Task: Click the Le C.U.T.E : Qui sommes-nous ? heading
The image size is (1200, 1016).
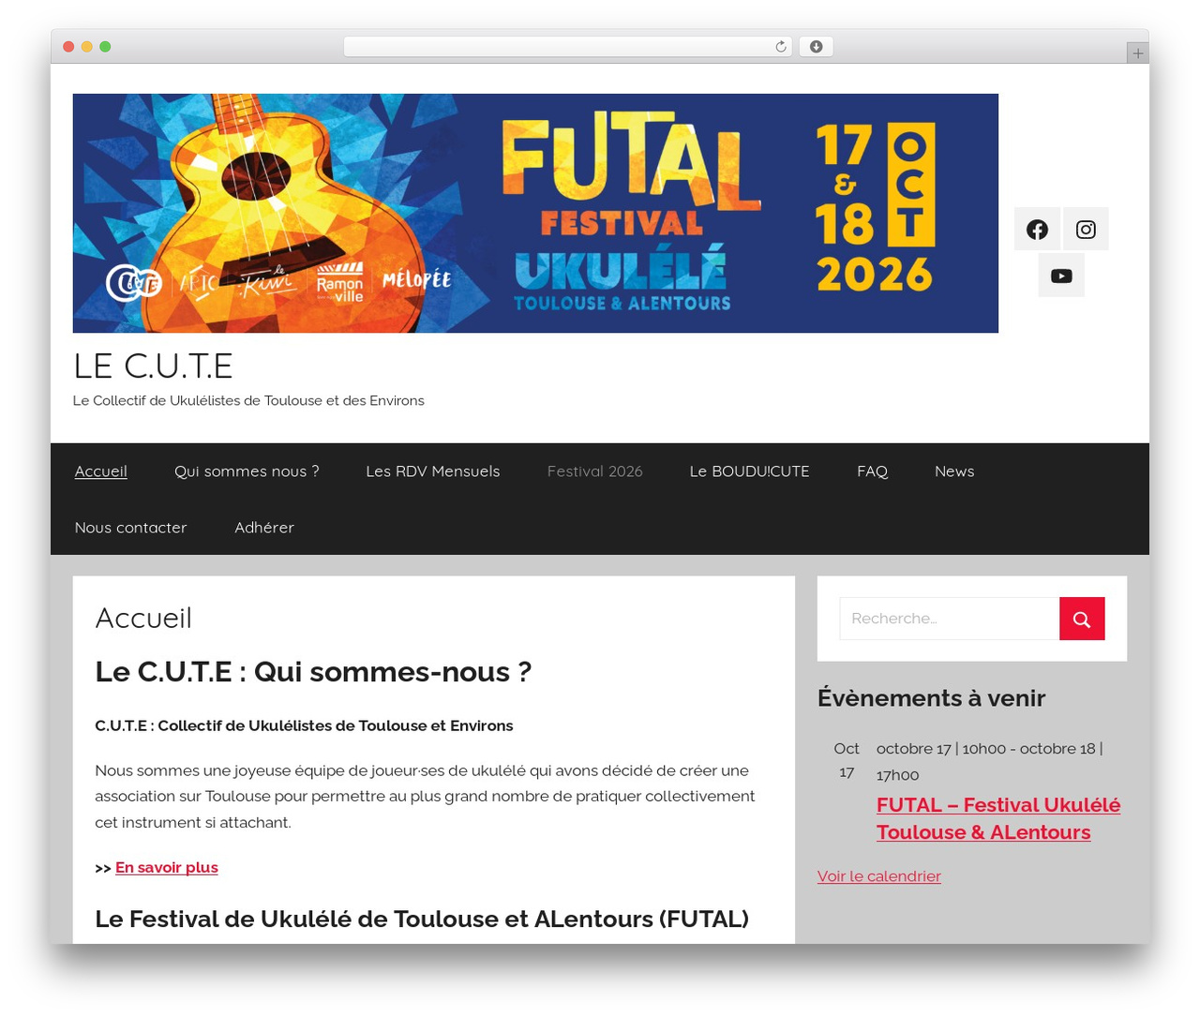Action: click(313, 672)
